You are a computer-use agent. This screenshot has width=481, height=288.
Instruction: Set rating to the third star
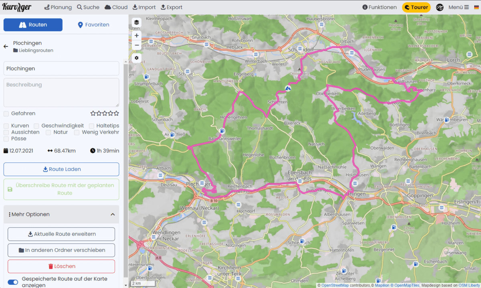(105, 114)
